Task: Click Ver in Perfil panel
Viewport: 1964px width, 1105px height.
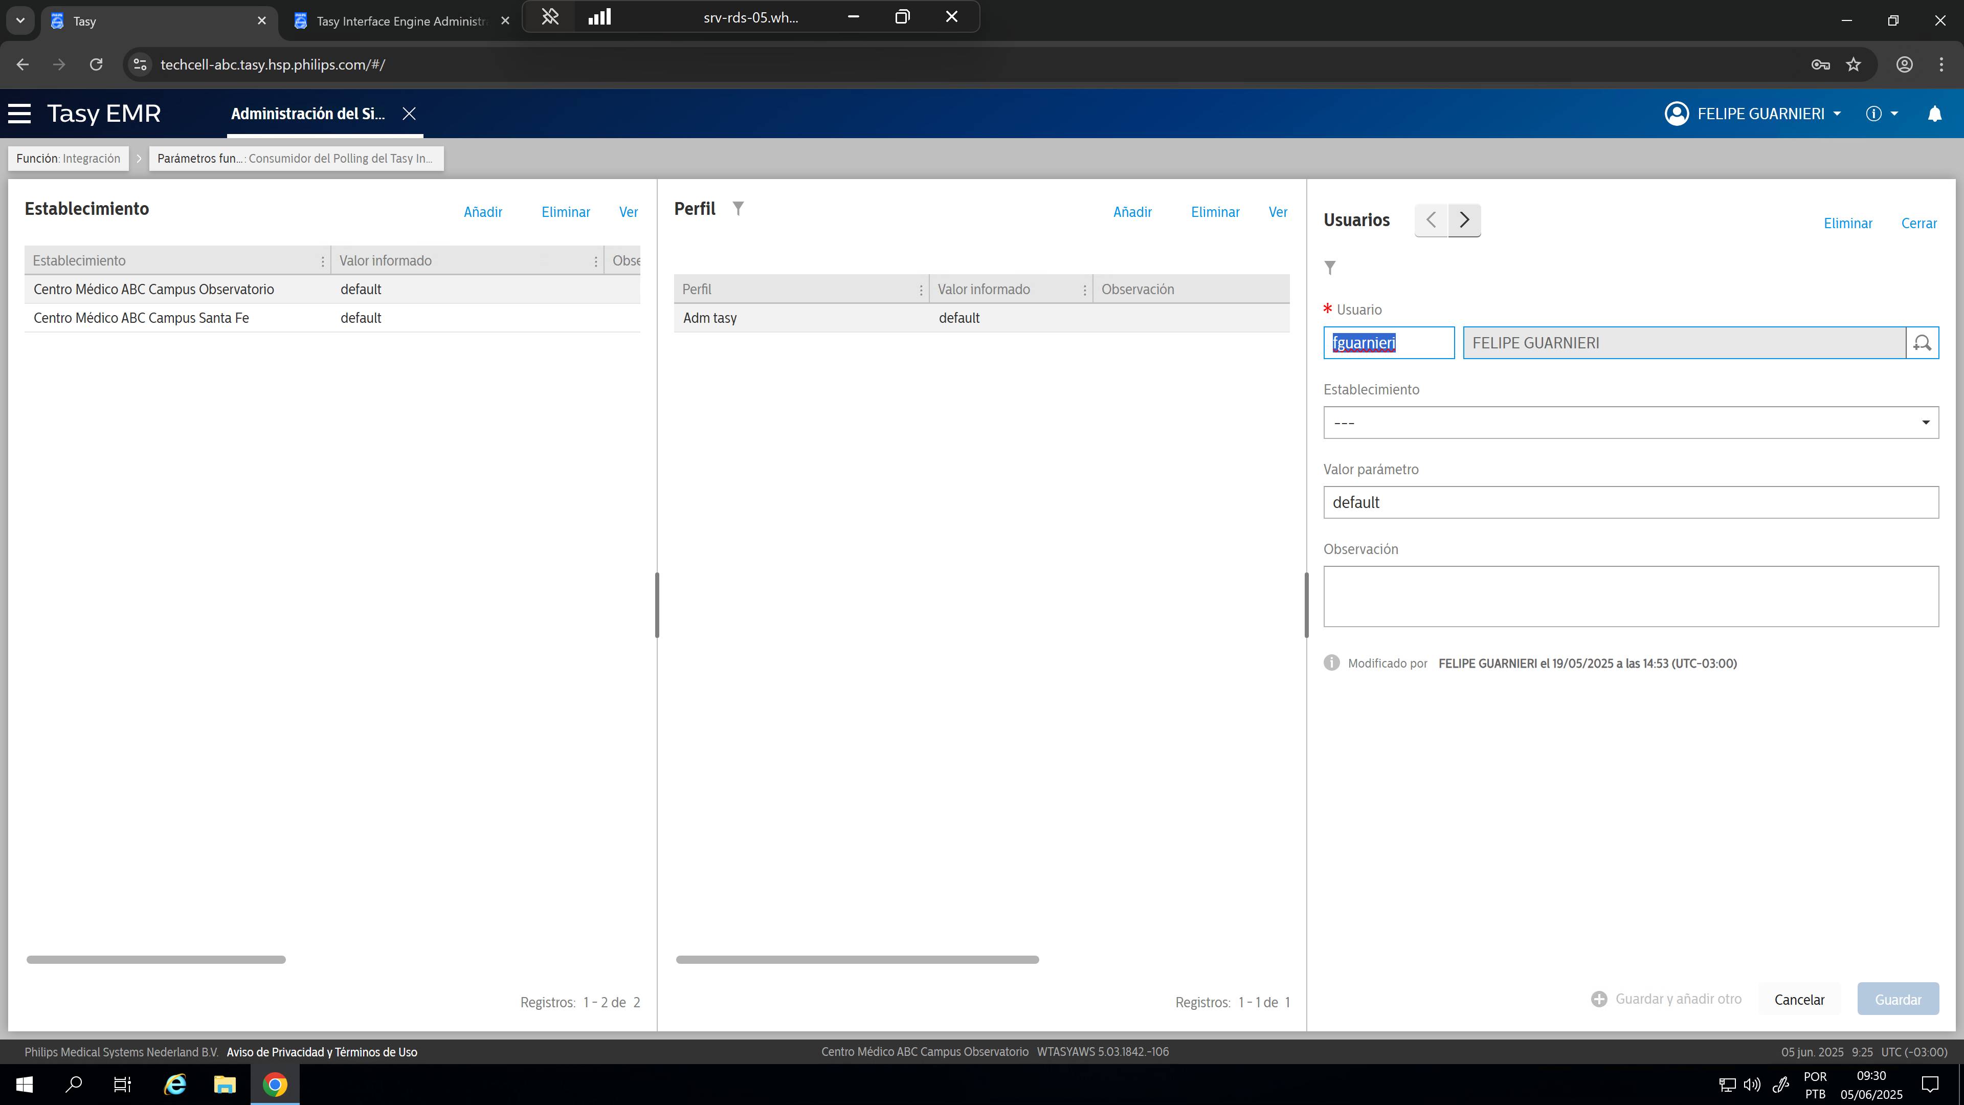Action: pos(1278,212)
